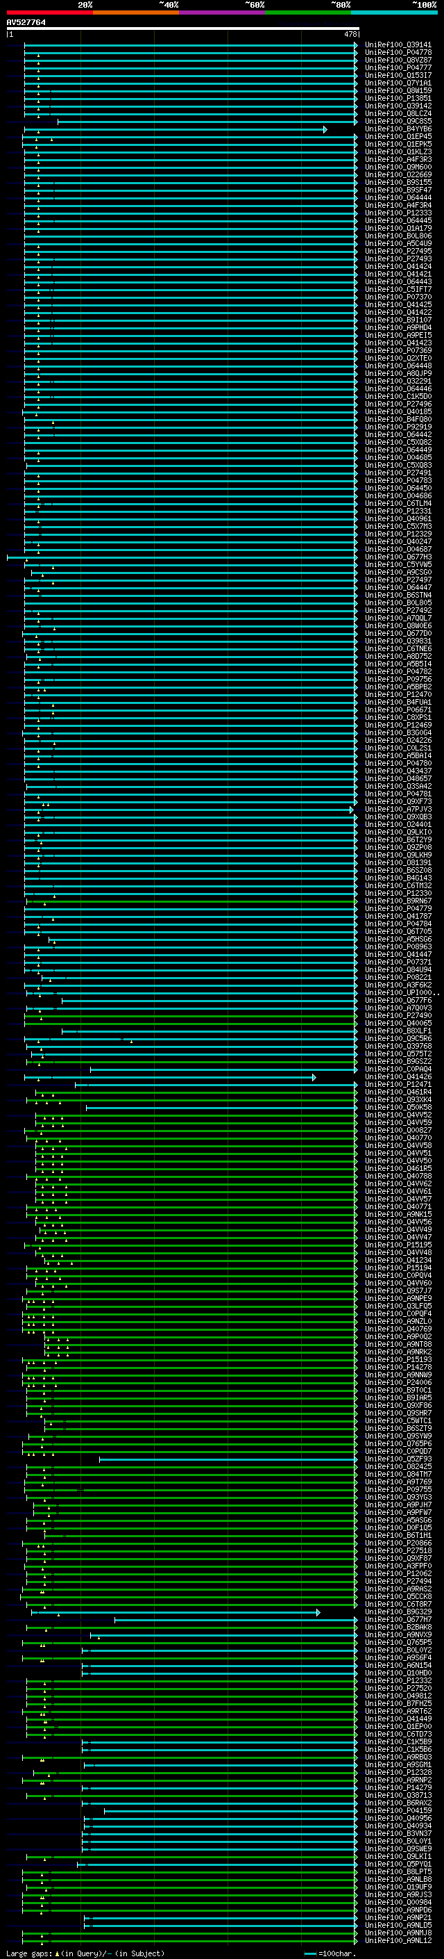The height and width of the screenshot is (1959, 444).
Task: Click the green ~80% identity legend segment
Action: point(308,13)
